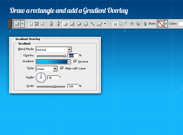Select the Rounded Rectangle tool

pos(72,24)
